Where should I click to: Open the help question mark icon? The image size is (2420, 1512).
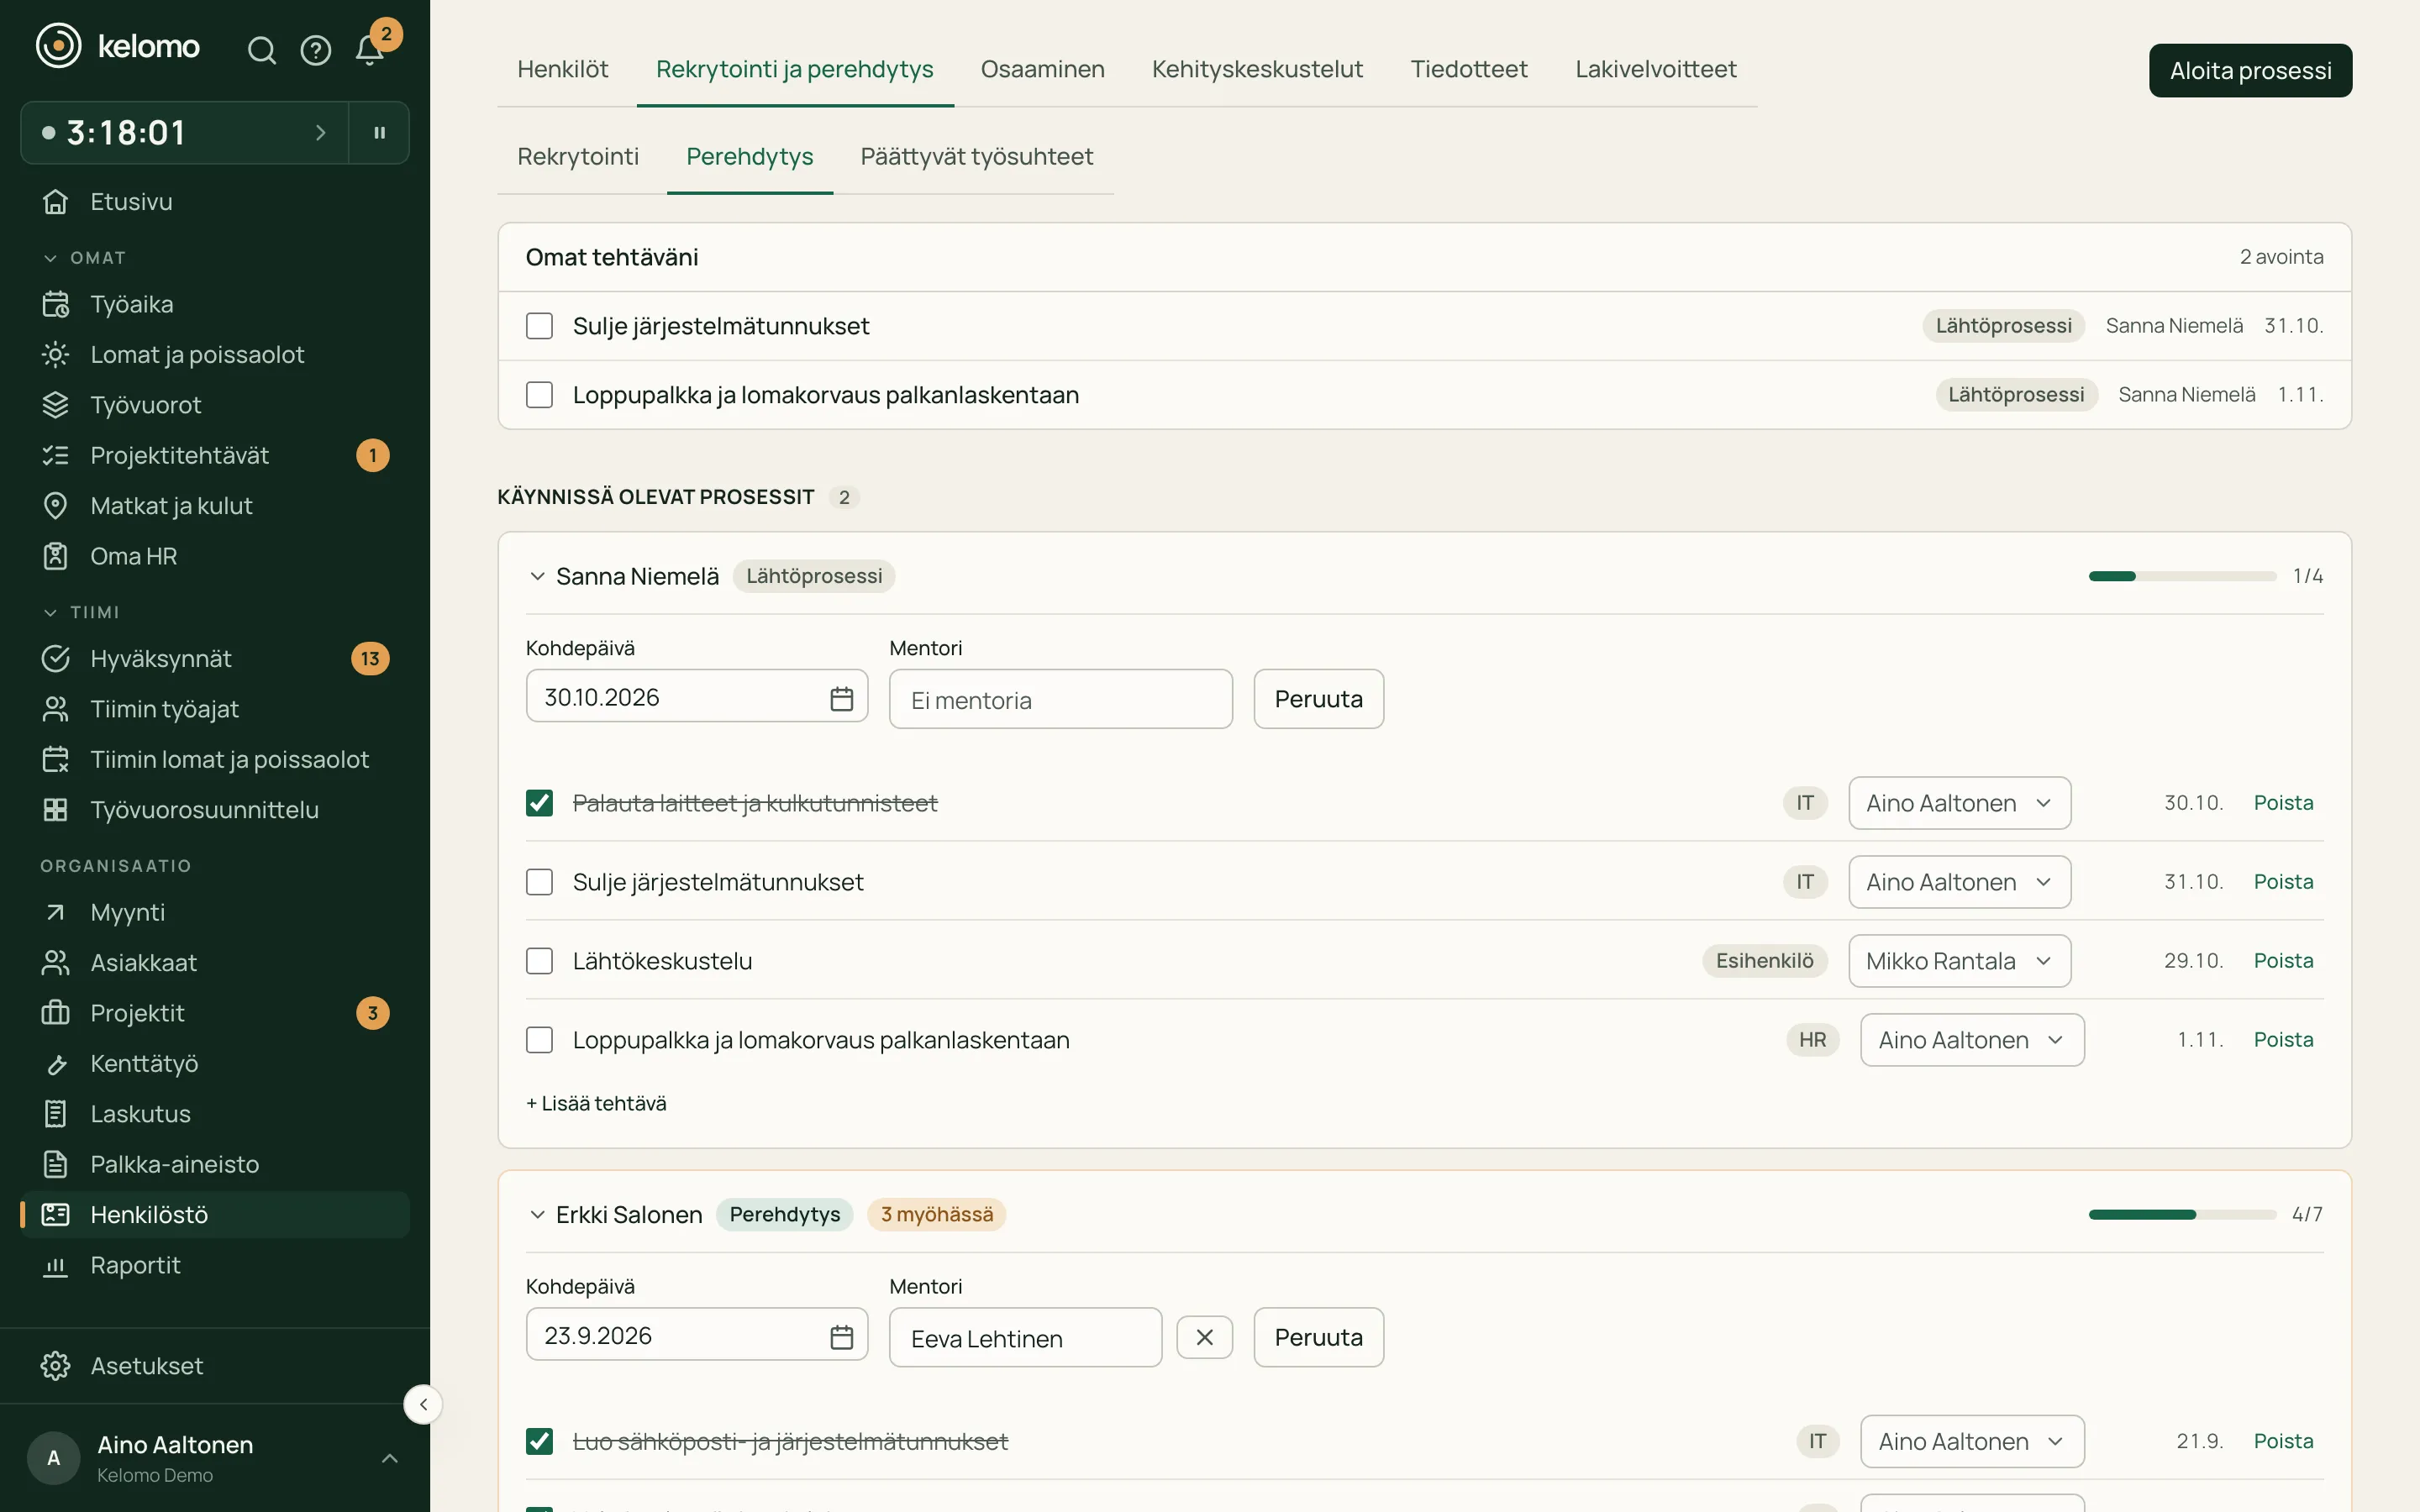pos(316,50)
